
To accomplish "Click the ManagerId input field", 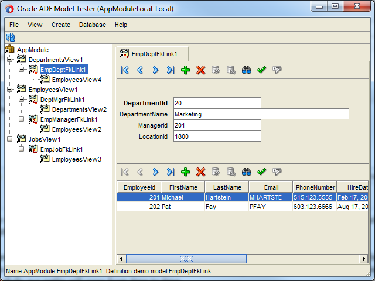I will pyautogui.click(x=217, y=125).
